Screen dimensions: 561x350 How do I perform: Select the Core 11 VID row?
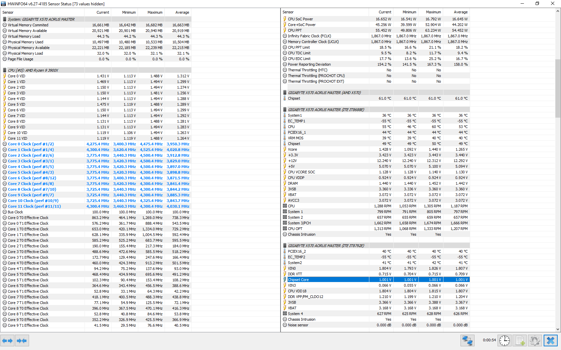[96, 138]
